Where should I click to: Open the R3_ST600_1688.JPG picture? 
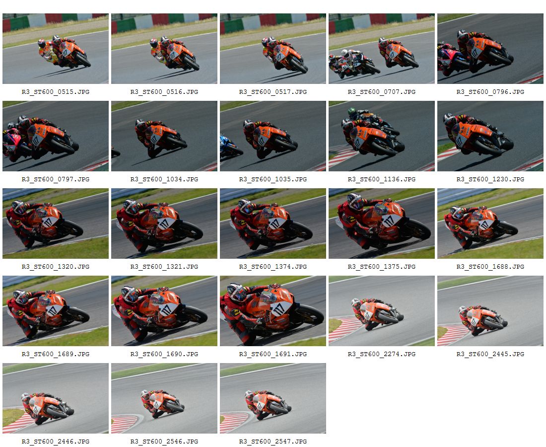pyautogui.click(x=490, y=223)
